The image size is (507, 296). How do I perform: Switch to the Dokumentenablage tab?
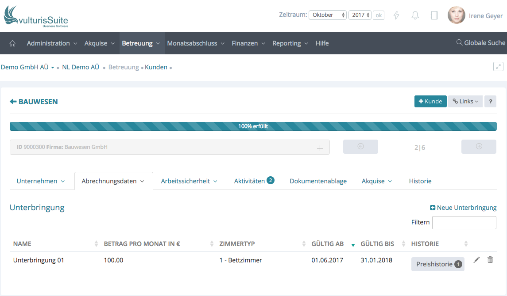coord(318,181)
